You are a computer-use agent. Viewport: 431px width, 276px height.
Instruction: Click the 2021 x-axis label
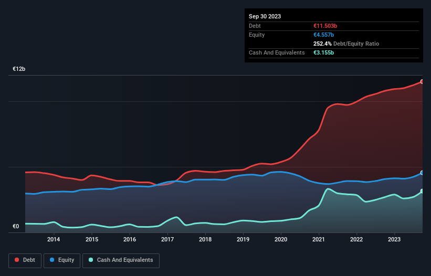[x=319, y=239]
